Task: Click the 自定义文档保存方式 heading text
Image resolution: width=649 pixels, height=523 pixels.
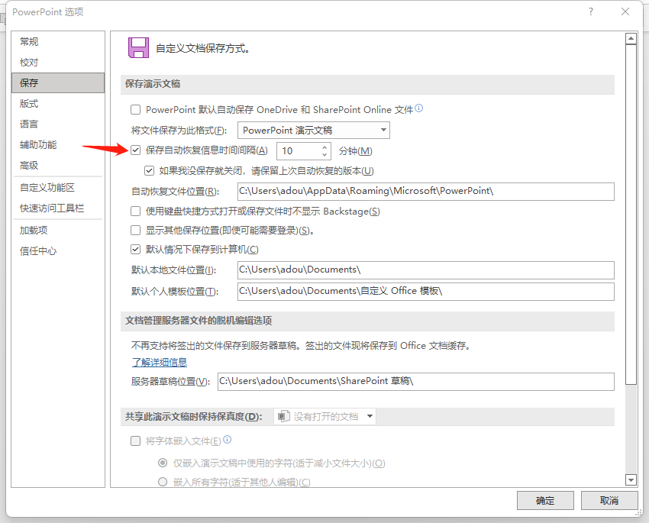Action: [203, 48]
